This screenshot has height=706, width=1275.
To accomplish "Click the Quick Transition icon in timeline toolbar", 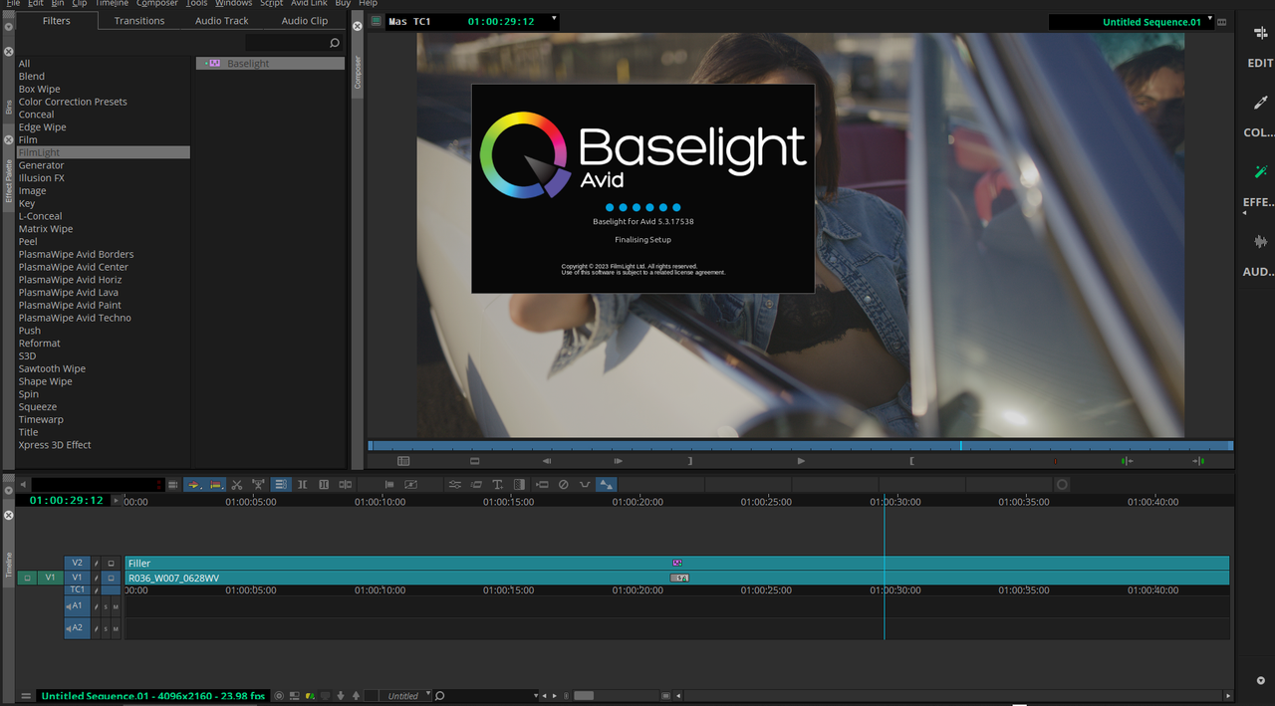I will [519, 485].
